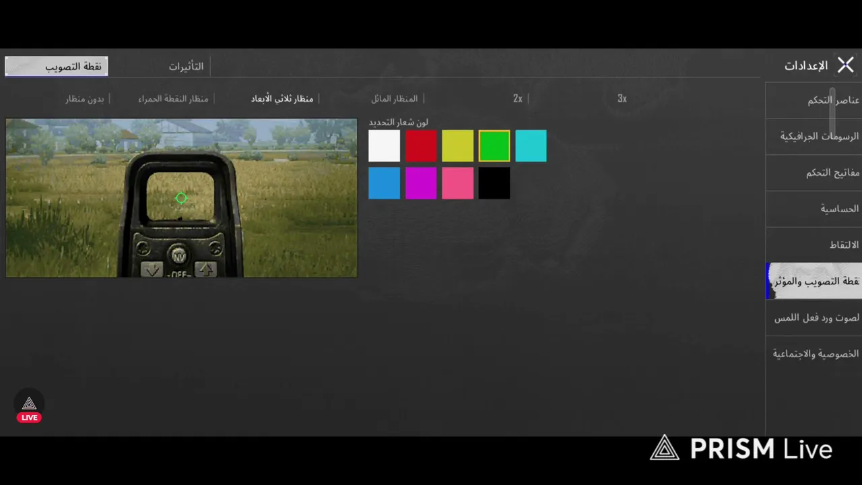Image resolution: width=862 pixels, height=485 pixels.
Task: Open the عناصر التحكم settings category
Action: click(814, 100)
